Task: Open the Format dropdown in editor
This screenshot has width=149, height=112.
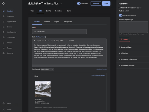Action: 63,41
